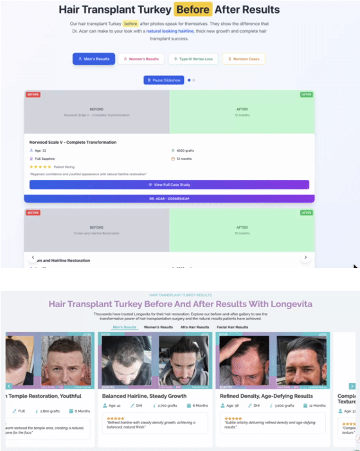Viewport: 360px width, 451px height.
Task: Click the FUE Sapphire technique icon
Action: tap(32, 159)
